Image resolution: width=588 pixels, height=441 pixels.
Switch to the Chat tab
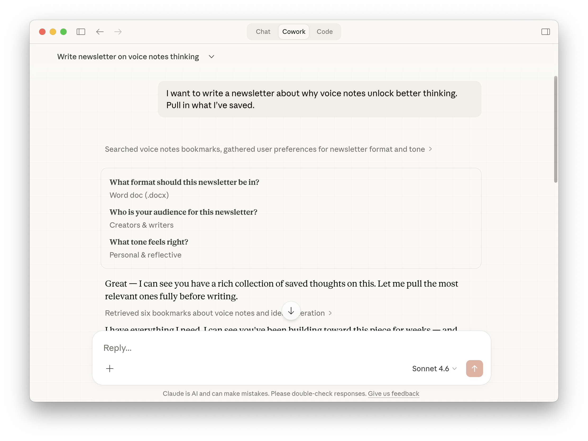click(263, 31)
